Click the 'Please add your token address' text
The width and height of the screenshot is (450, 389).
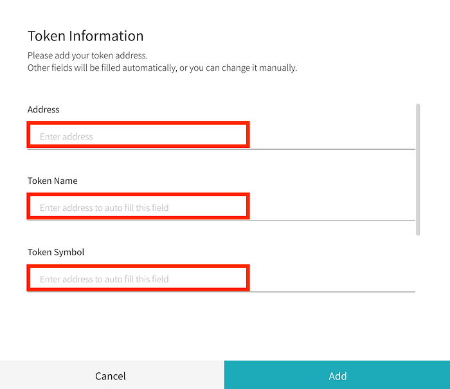click(x=87, y=56)
